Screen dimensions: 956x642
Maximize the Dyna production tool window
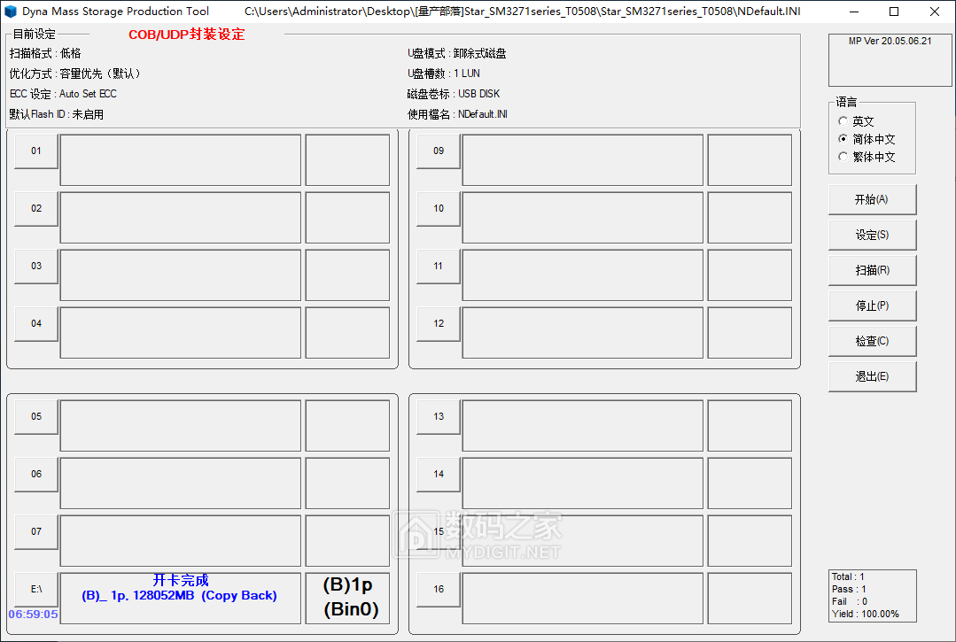click(x=893, y=12)
